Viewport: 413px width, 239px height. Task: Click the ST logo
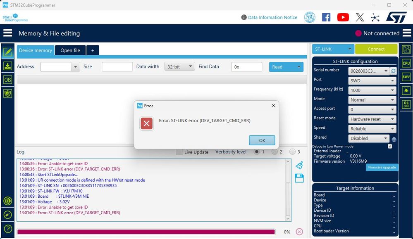[396, 17]
